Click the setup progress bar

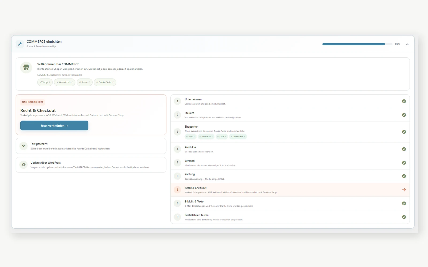click(x=357, y=44)
